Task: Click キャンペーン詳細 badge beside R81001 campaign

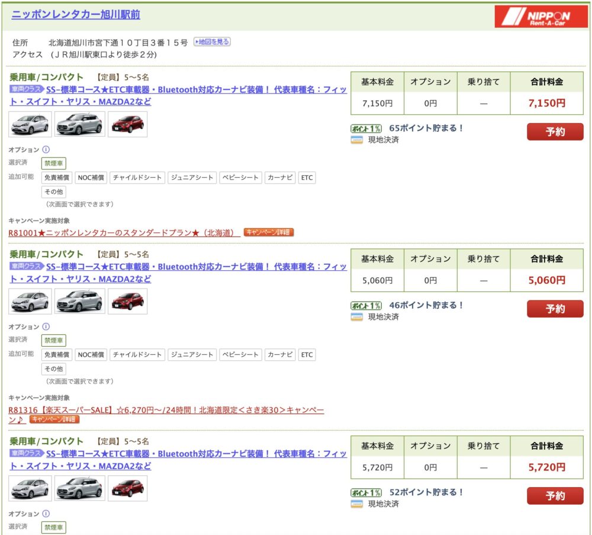Action: [268, 232]
